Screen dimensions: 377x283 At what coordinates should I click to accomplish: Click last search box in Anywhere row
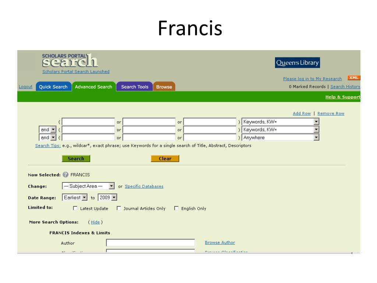coord(210,137)
